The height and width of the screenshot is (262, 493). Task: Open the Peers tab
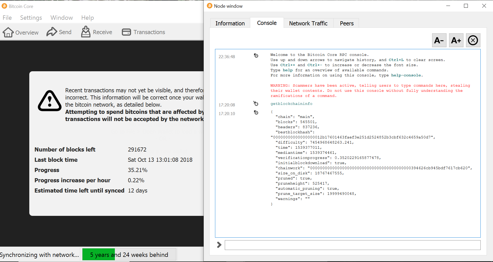[347, 23]
